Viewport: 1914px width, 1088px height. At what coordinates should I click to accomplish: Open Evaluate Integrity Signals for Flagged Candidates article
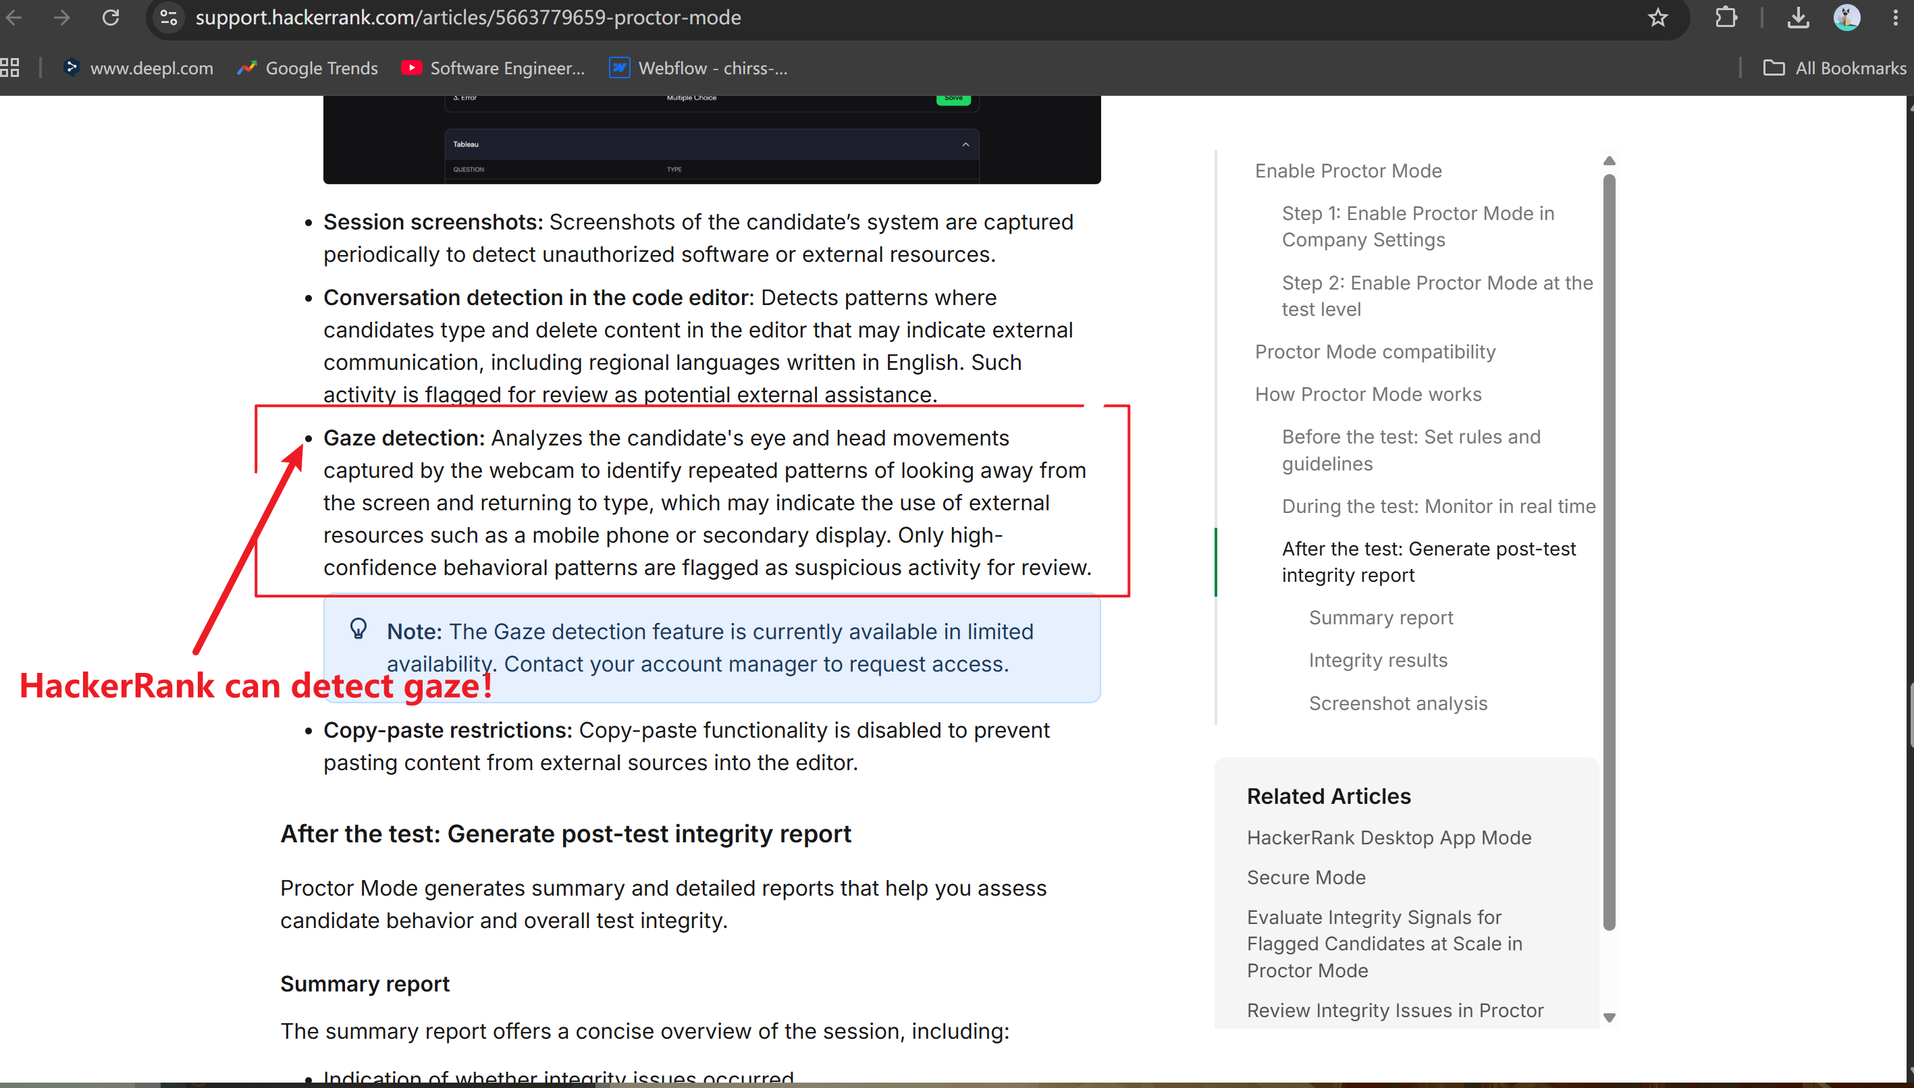pyautogui.click(x=1384, y=944)
